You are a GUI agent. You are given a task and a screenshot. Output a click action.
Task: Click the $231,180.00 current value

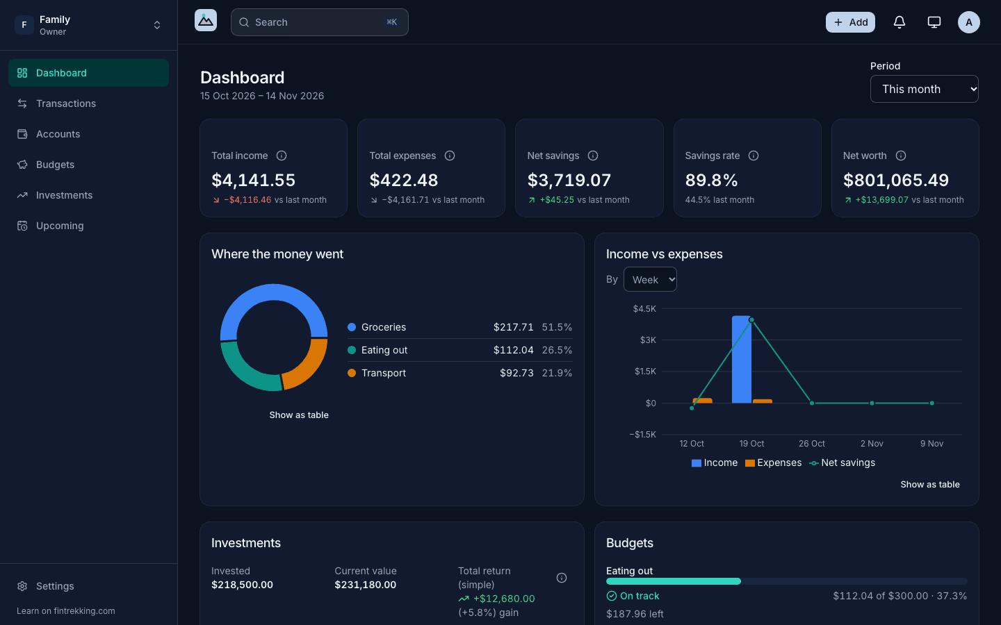(366, 585)
